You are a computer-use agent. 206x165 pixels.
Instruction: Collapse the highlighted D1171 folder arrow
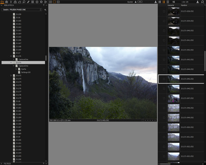point(11,62)
